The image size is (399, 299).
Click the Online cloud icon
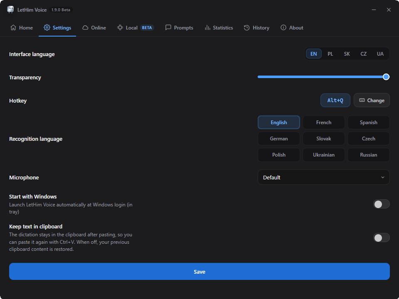click(85, 27)
